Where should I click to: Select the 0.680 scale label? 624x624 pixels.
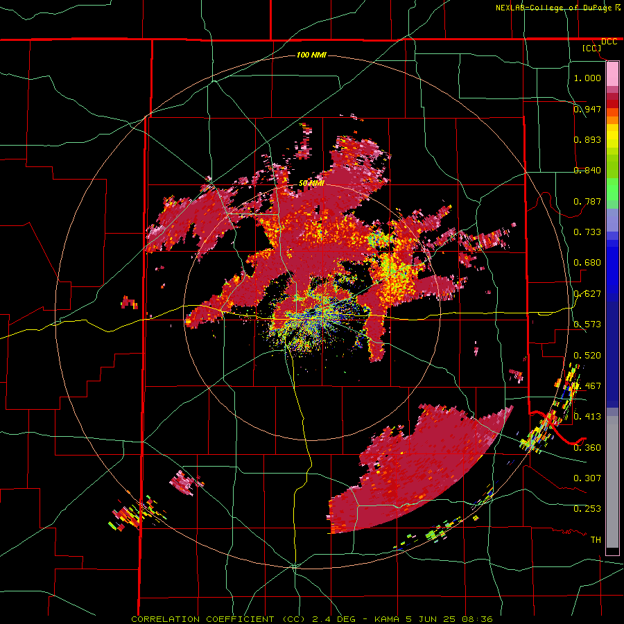coord(587,262)
